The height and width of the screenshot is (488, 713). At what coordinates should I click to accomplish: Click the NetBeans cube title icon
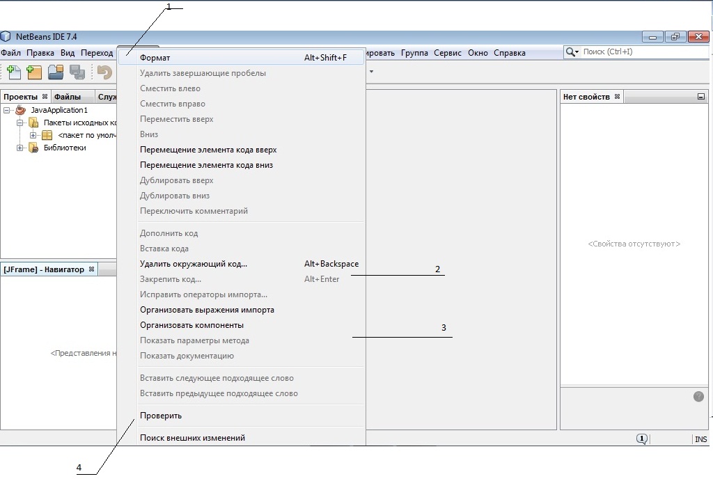pyautogui.click(x=6, y=36)
